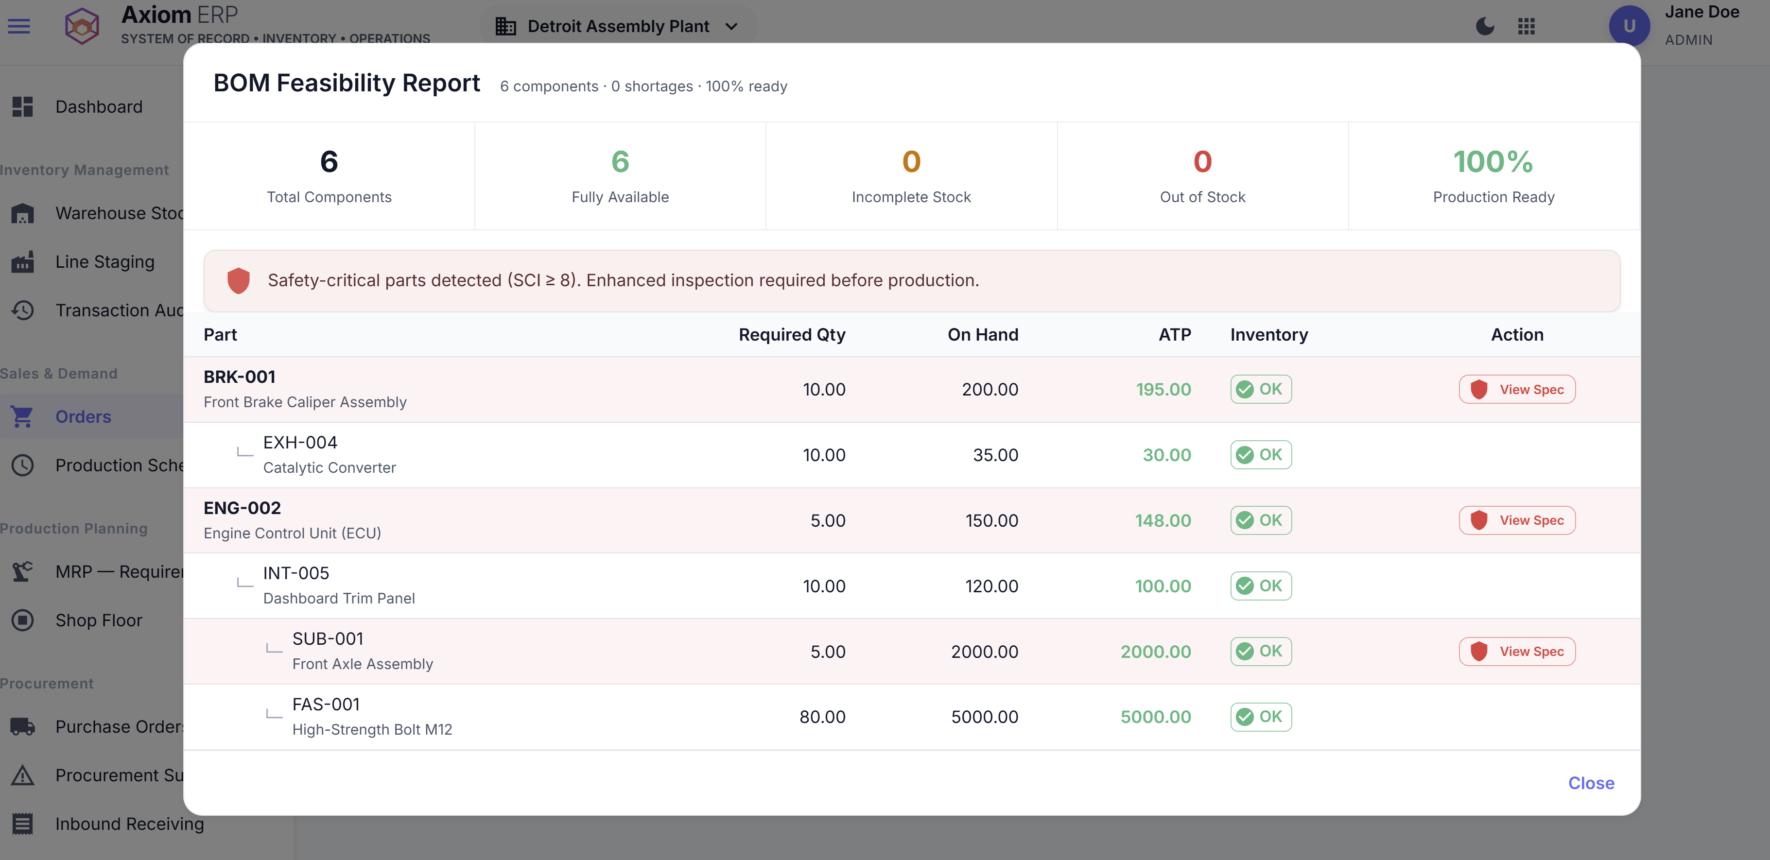Click the 100% Production Ready card
1770x860 pixels.
click(1494, 176)
